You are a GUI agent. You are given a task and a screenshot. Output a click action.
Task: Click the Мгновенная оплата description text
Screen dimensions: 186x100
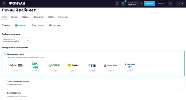click(15, 85)
